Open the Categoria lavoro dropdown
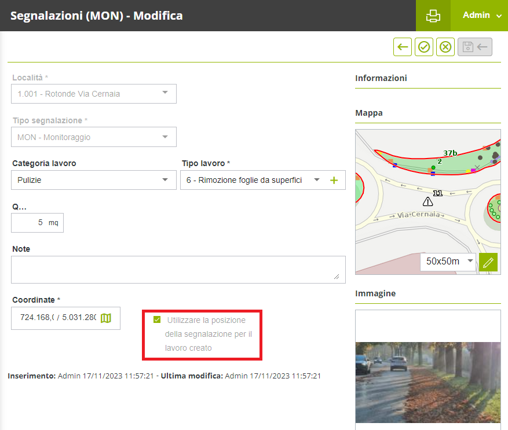 click(x=165, y=180)
